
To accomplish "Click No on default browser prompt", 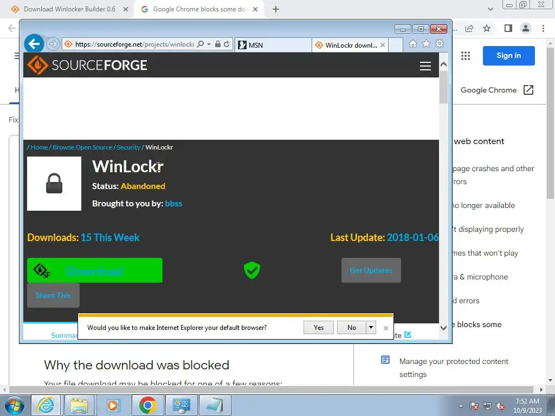I will tap(351, 328).
